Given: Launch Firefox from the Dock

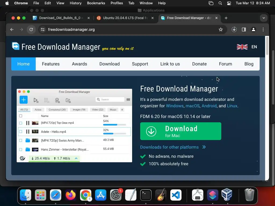Looking at the screenshot, I should pos(71,195).
